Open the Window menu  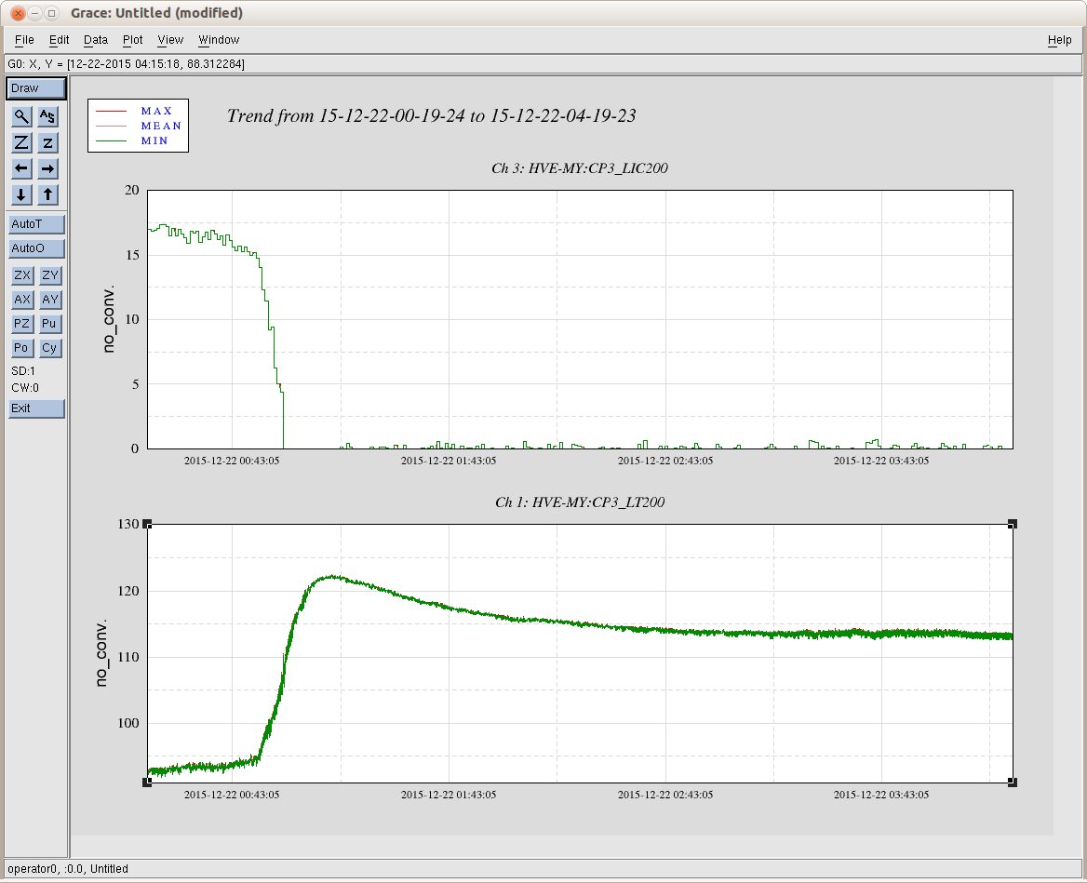[219, 40]
